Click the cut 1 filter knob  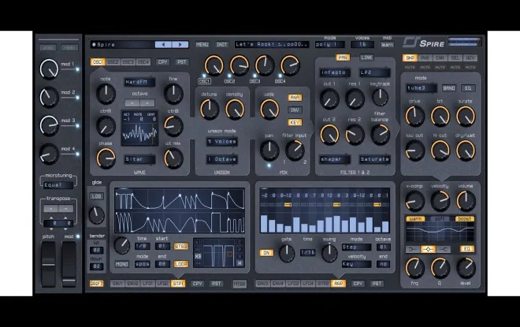pyautogui.click(x=329, y=98)
